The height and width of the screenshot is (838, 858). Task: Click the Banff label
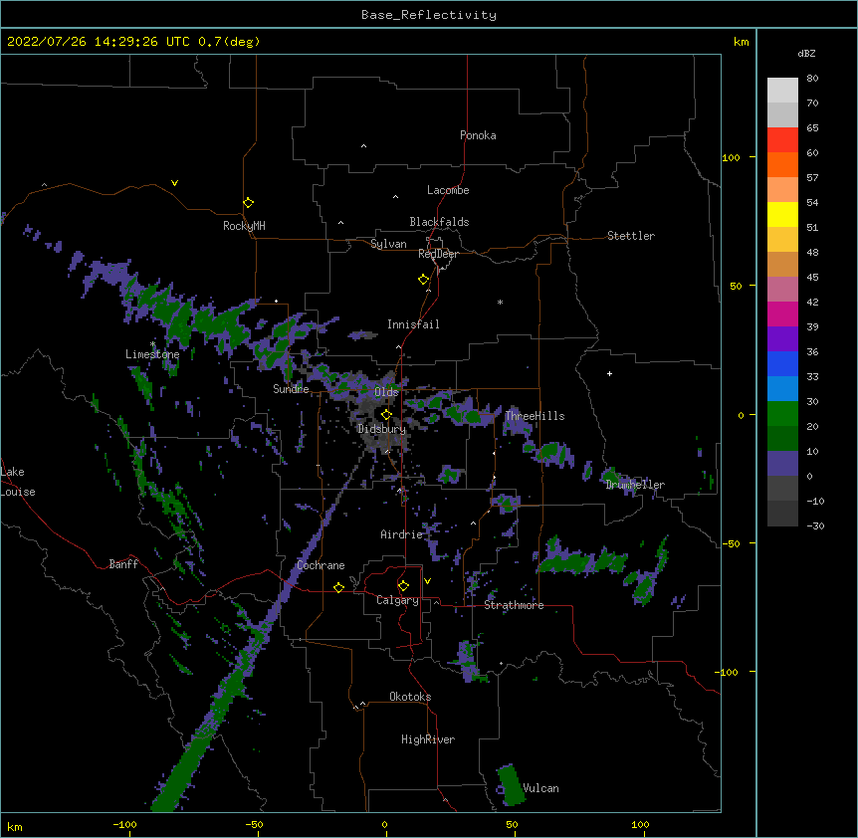coord(123,564)
